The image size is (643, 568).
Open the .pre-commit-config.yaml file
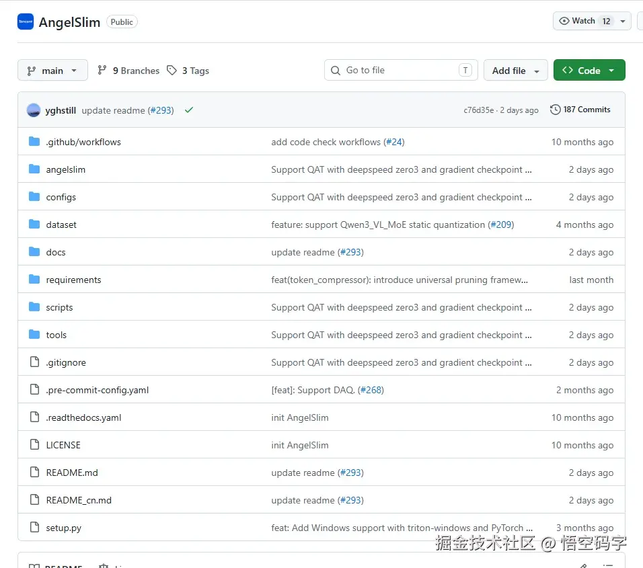[x=97, y=390]
